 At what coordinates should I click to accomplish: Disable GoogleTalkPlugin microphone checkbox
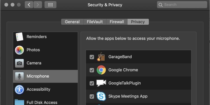pos(92,83)
